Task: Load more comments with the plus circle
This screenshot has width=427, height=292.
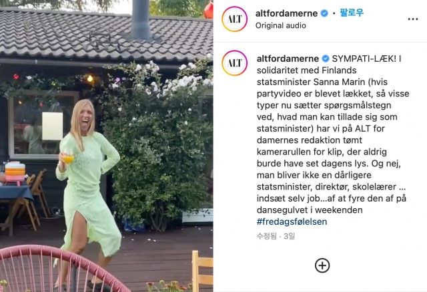Action: click(322, 265)
